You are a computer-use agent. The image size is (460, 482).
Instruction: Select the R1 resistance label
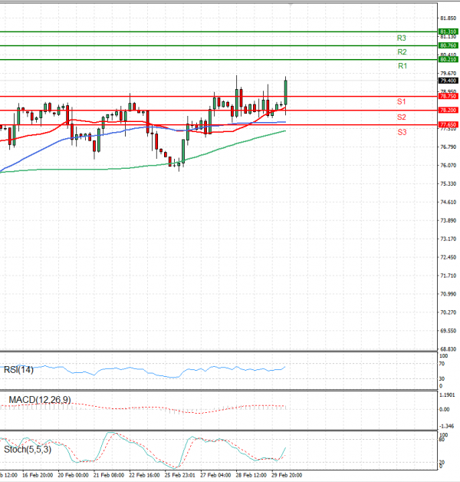coord(402,66)
